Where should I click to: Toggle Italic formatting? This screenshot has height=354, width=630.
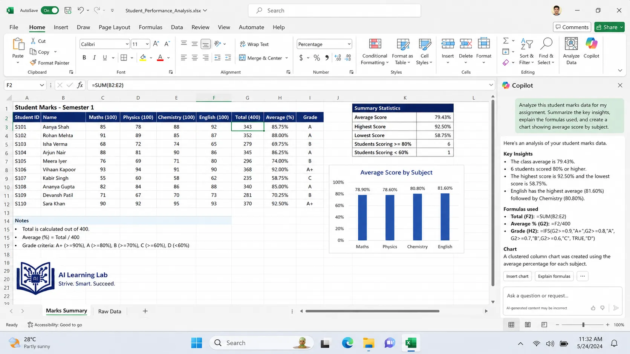pyautogui.click(x=94, y=58)
